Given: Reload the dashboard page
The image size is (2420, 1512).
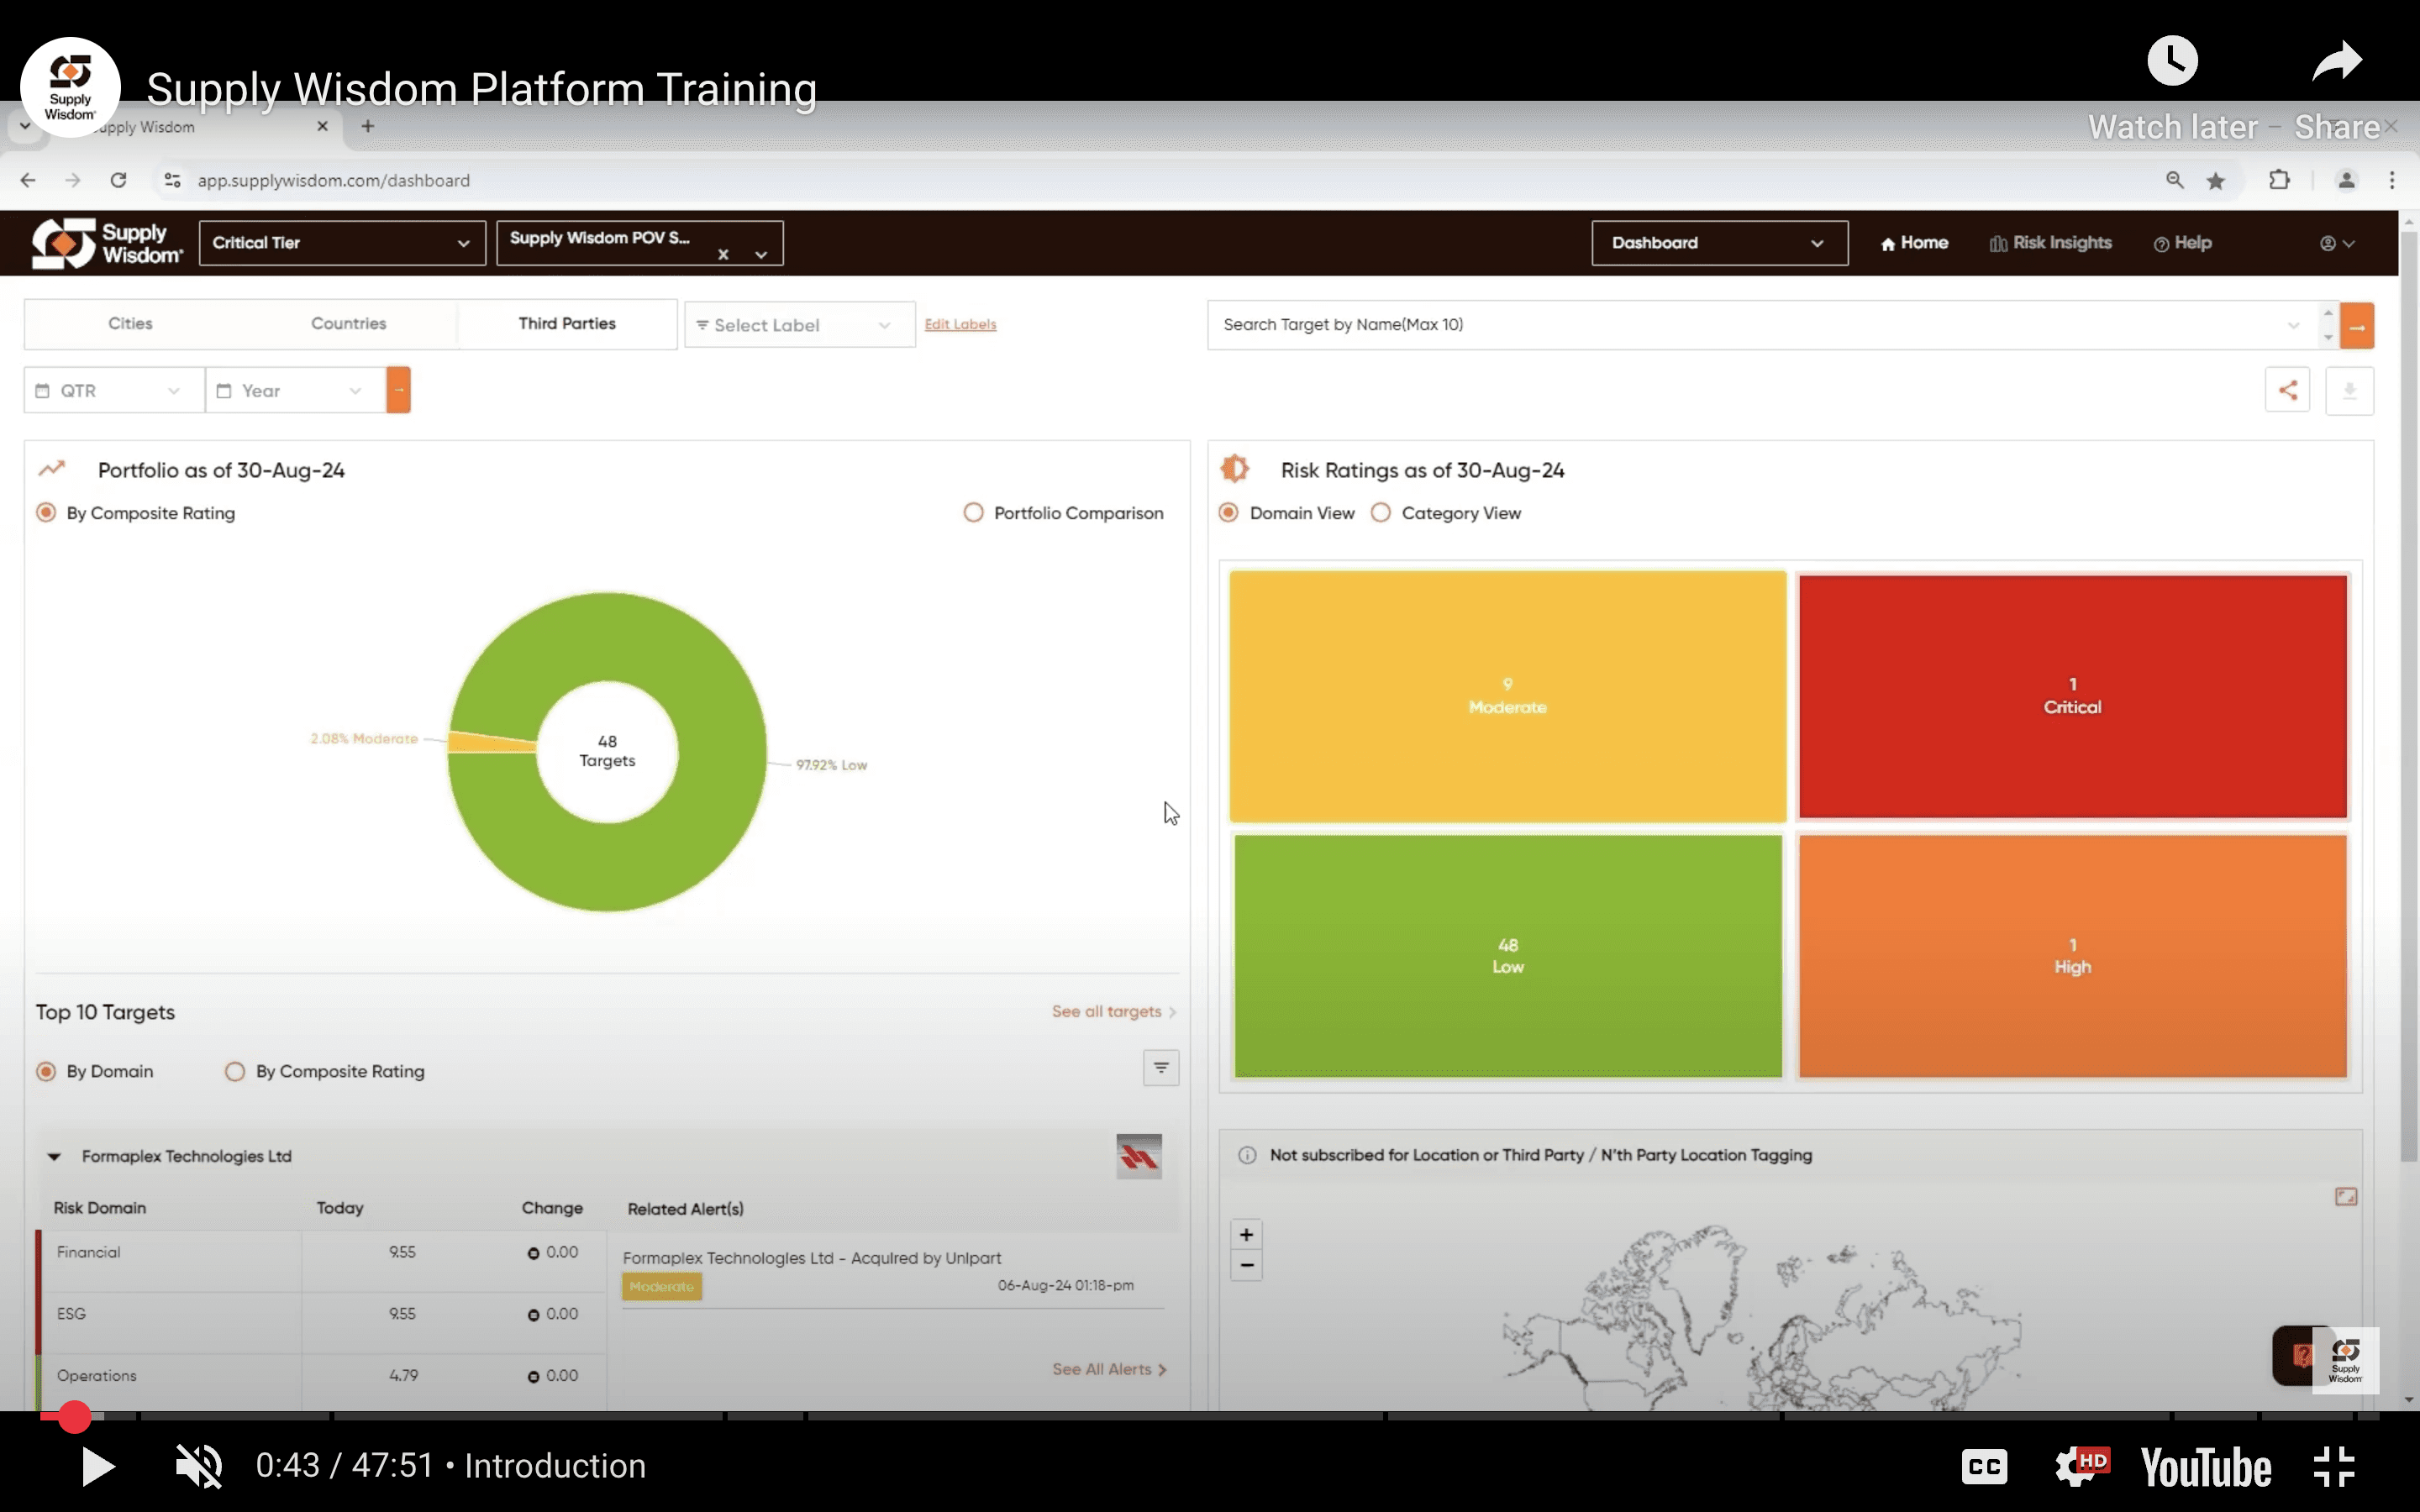Looking at the screenshot, I should coord(118,180).
